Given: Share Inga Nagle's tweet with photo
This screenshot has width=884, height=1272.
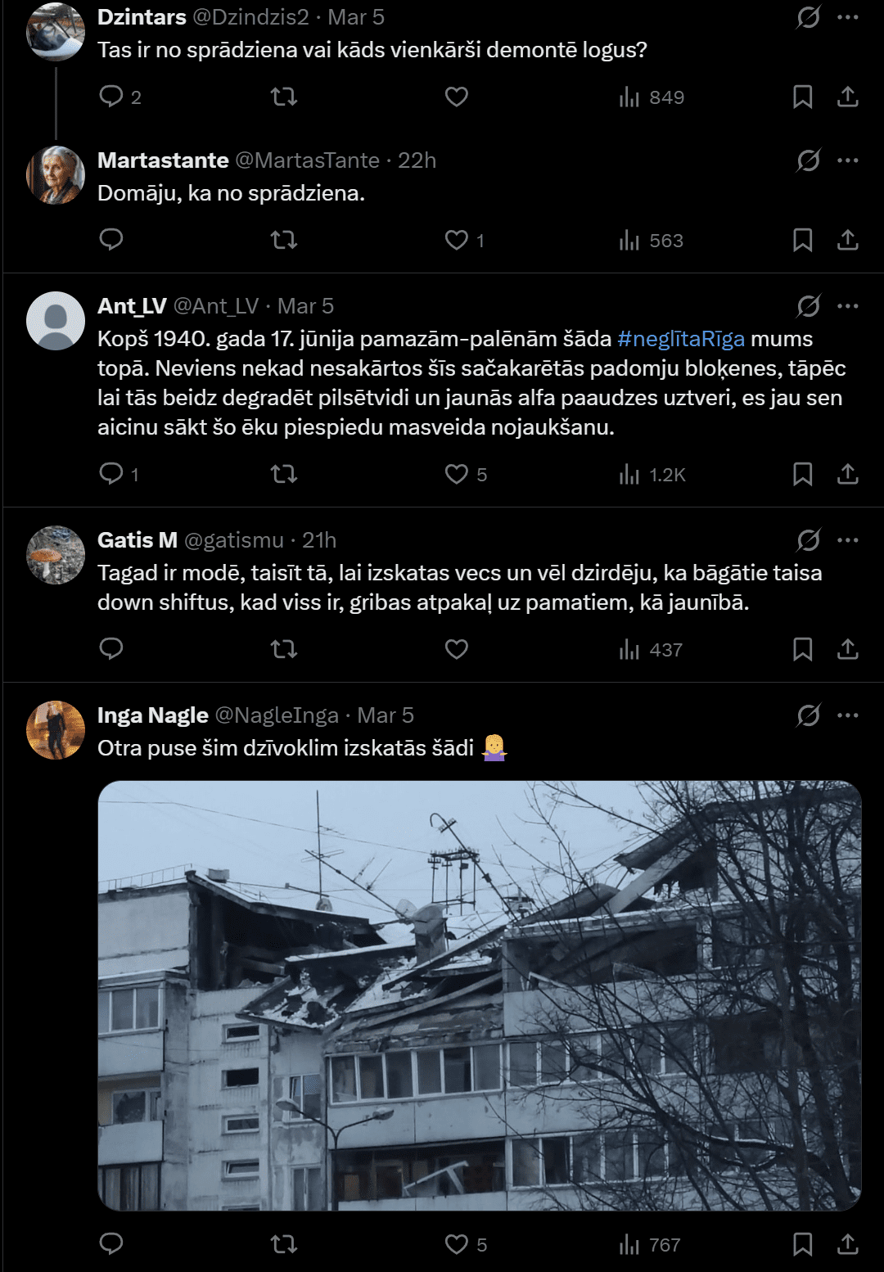Looking at the screenshot, I should coord(848,1244).
